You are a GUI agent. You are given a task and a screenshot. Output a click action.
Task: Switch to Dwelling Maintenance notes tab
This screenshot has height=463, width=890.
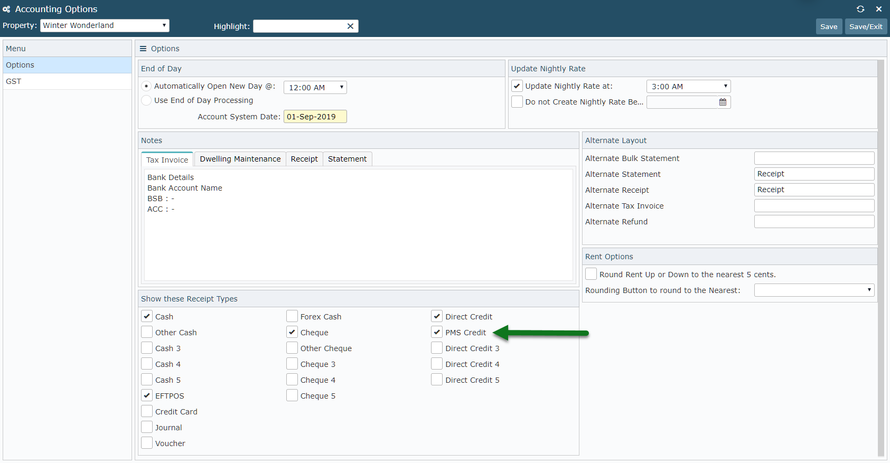240,159
